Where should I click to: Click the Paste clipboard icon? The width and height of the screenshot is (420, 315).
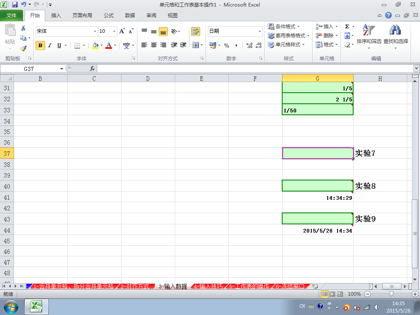10,30
